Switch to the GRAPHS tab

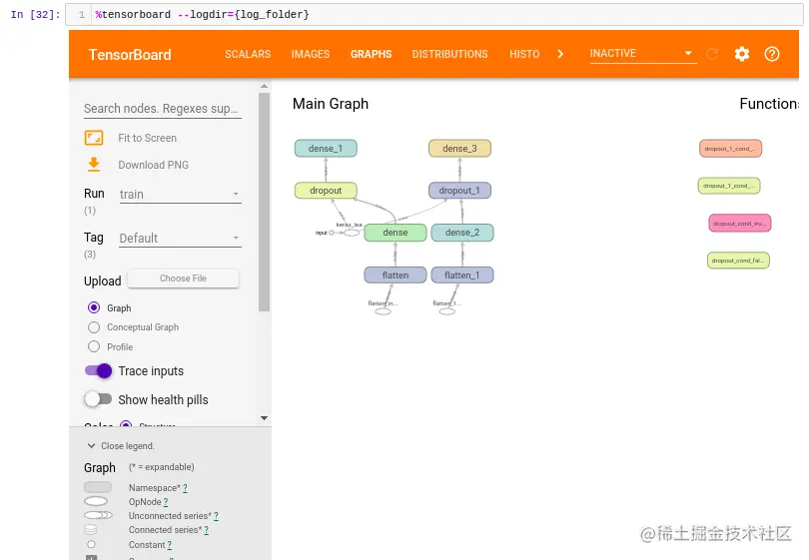pyautogui.click(x=371, y=54)
